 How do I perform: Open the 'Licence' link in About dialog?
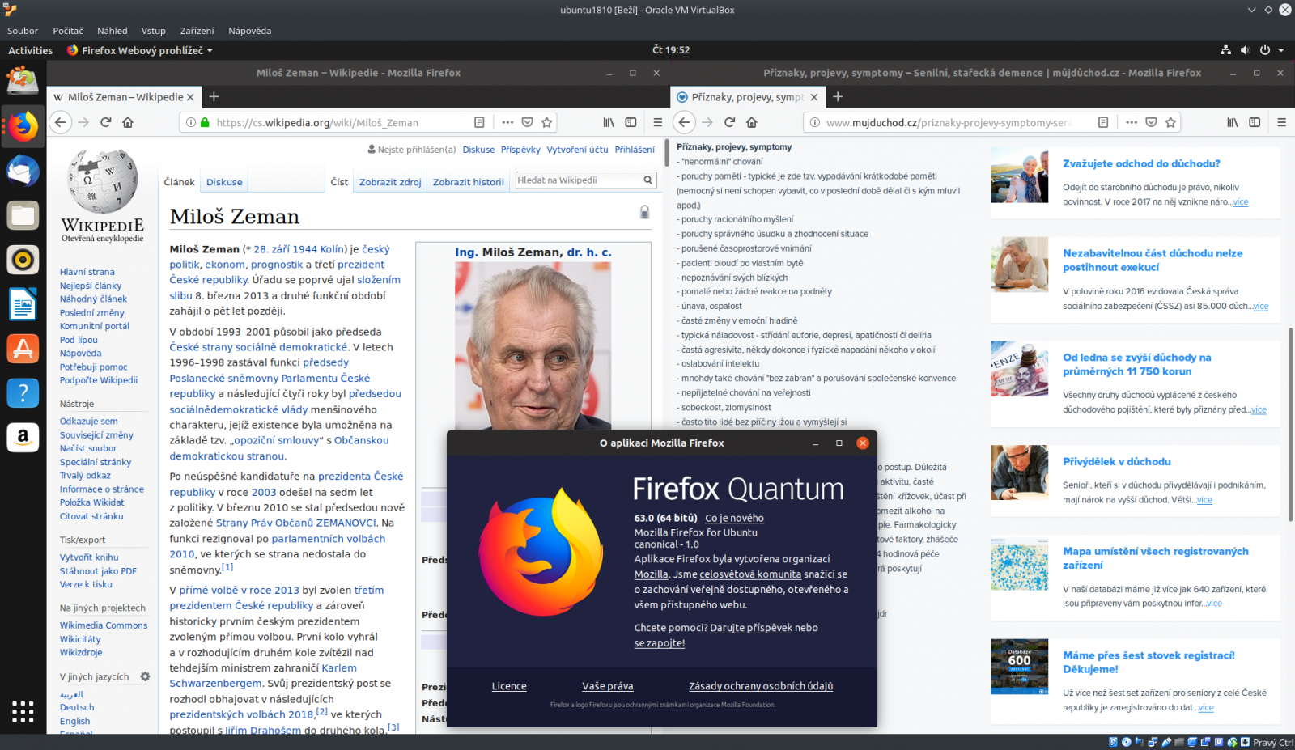pyautogui.click(x=509, y=685)
